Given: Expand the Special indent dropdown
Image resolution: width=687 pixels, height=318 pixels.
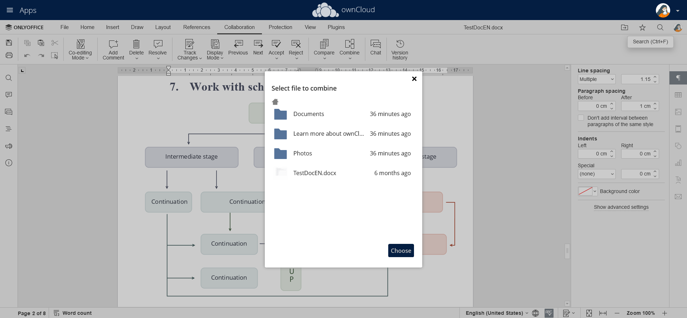Looking at the screenshot, I should tap(596, 174).
